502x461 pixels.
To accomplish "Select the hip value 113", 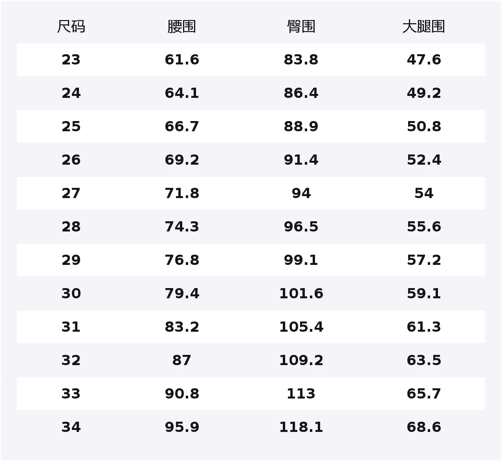I will click(x=301, y=394).
